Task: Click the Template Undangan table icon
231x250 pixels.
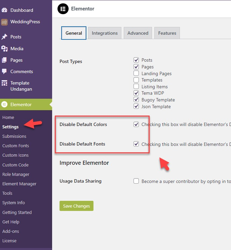Action: pos(4,83)
